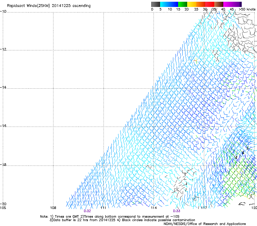Select the red 30-35 knots legend segment
This screenshot has height=226, width=257.
tap(210, 4)
